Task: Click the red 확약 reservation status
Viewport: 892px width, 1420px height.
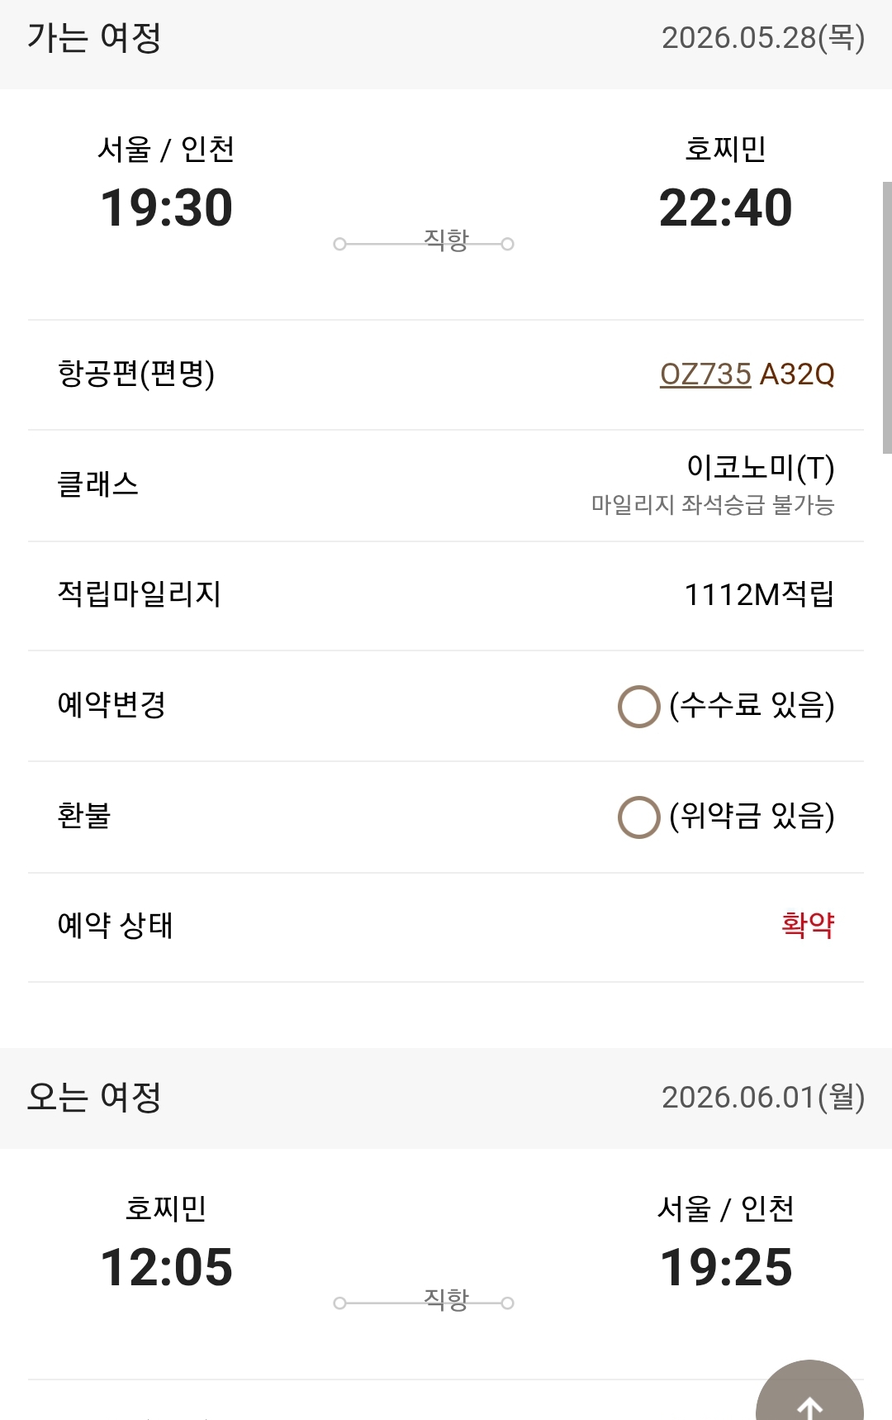Action: tap(808, 925)
